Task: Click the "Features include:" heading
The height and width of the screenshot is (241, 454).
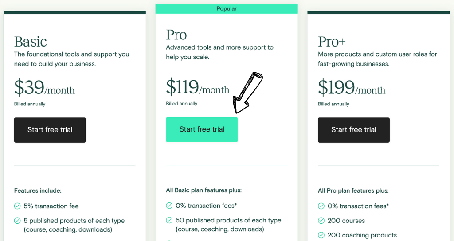Action: pos(38,191)
